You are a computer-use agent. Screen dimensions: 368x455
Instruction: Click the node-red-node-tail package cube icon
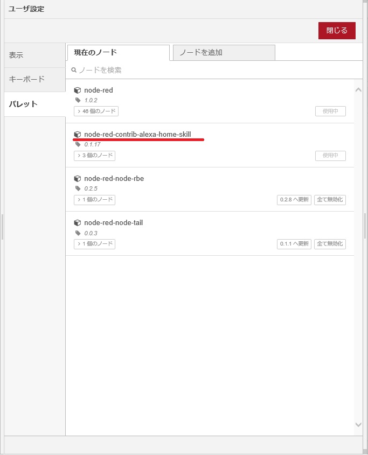(77, 222)
